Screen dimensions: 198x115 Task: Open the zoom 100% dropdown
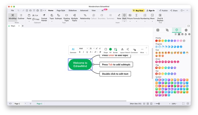click(x=174, y=104)
